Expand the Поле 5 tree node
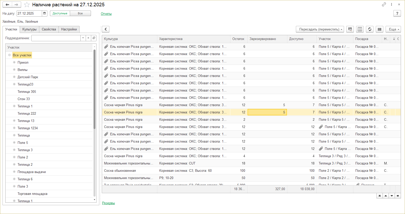 coord(14,143)
